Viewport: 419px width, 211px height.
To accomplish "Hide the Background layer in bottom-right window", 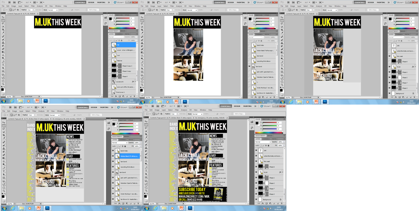I will click(x=256, y=199).
